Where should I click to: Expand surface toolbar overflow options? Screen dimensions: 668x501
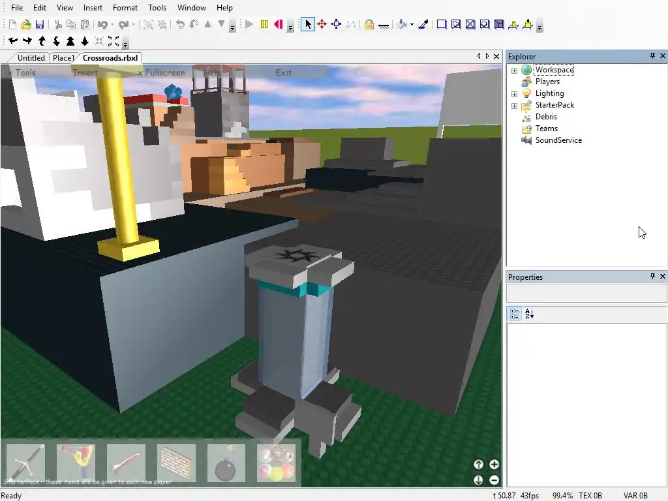pyautogui.click(x=539, y=26)
